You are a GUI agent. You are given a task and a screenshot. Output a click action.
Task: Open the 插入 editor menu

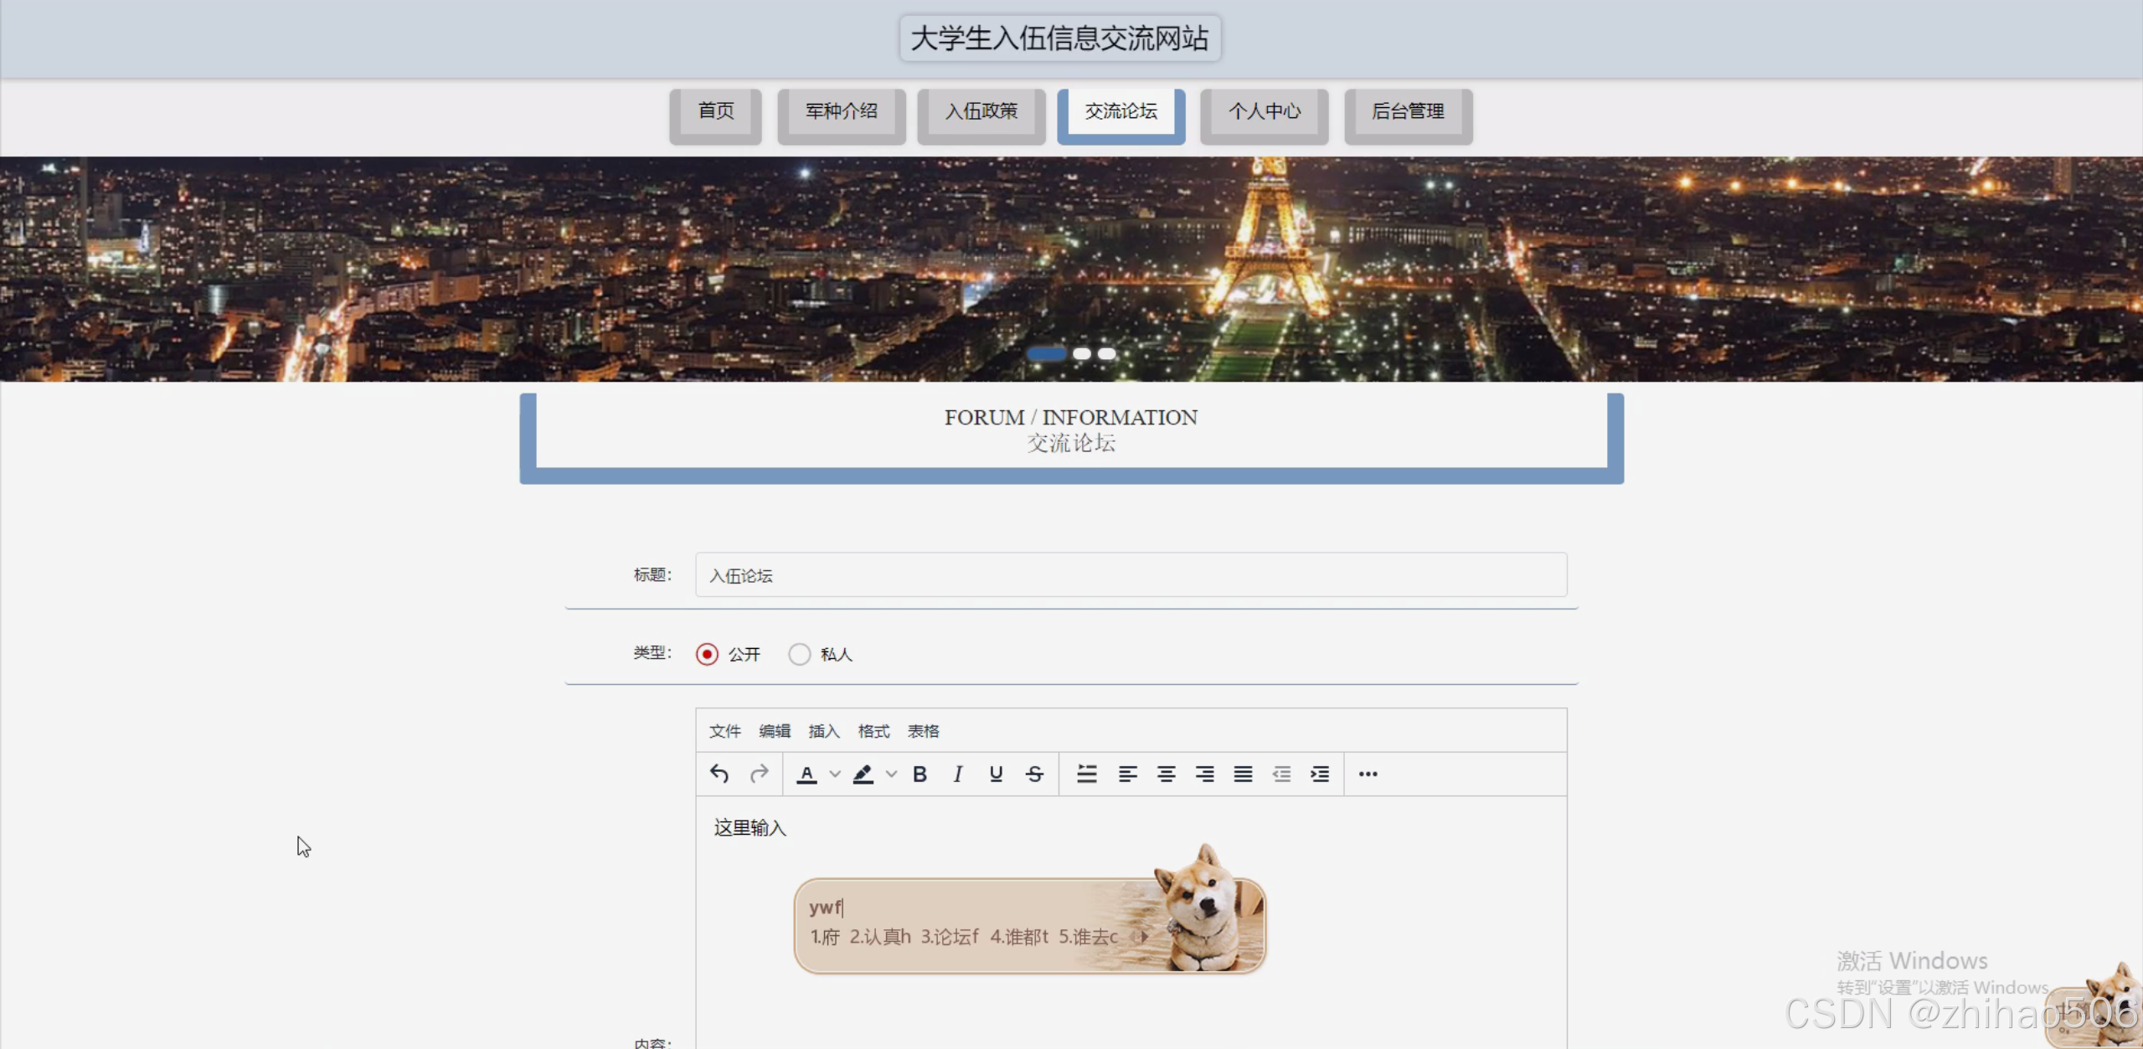tap(823, 731)
